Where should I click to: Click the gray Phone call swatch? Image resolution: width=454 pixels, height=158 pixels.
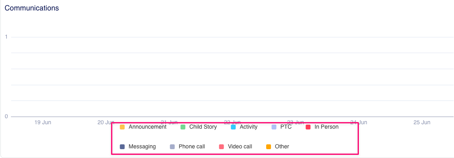172,147
